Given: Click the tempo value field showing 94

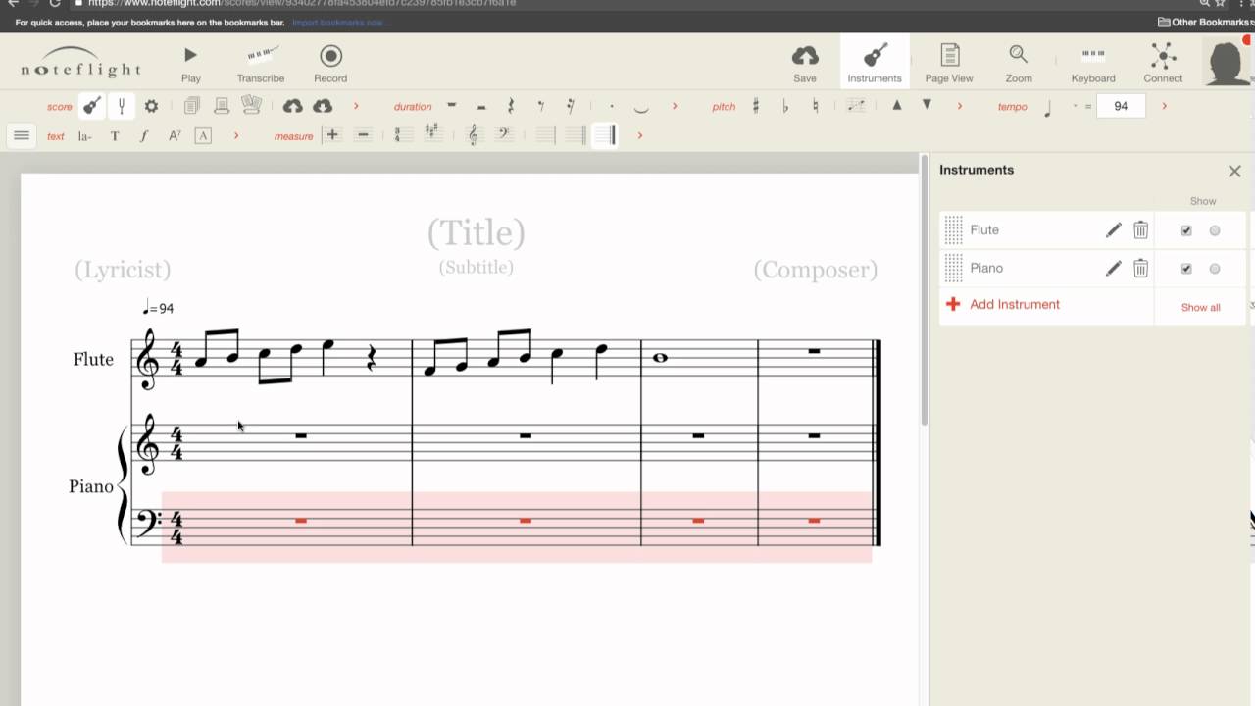Looking at the screenshot, I should 1121,106.
